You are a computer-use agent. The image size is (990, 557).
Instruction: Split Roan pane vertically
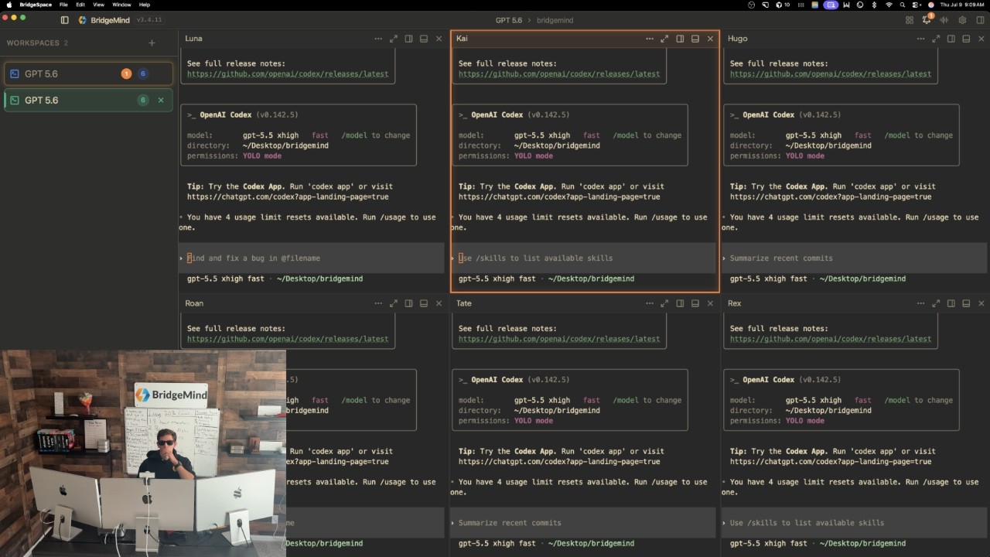[x=408, y=303]
